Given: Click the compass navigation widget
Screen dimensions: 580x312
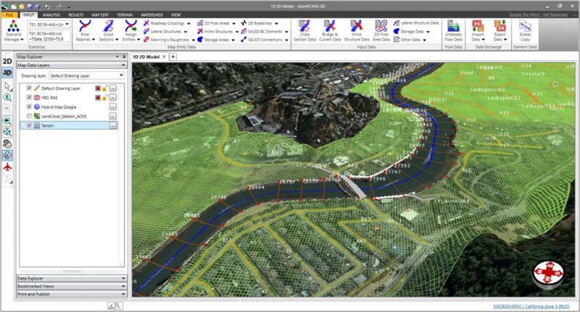Looking at the screenshot, I should 548,274.
